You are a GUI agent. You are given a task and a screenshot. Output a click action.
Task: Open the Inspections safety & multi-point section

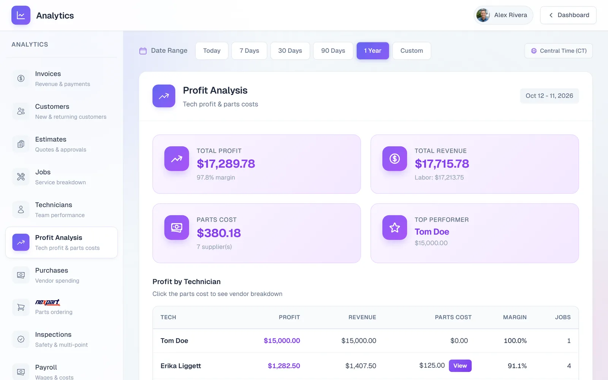(x=62, y=339)
